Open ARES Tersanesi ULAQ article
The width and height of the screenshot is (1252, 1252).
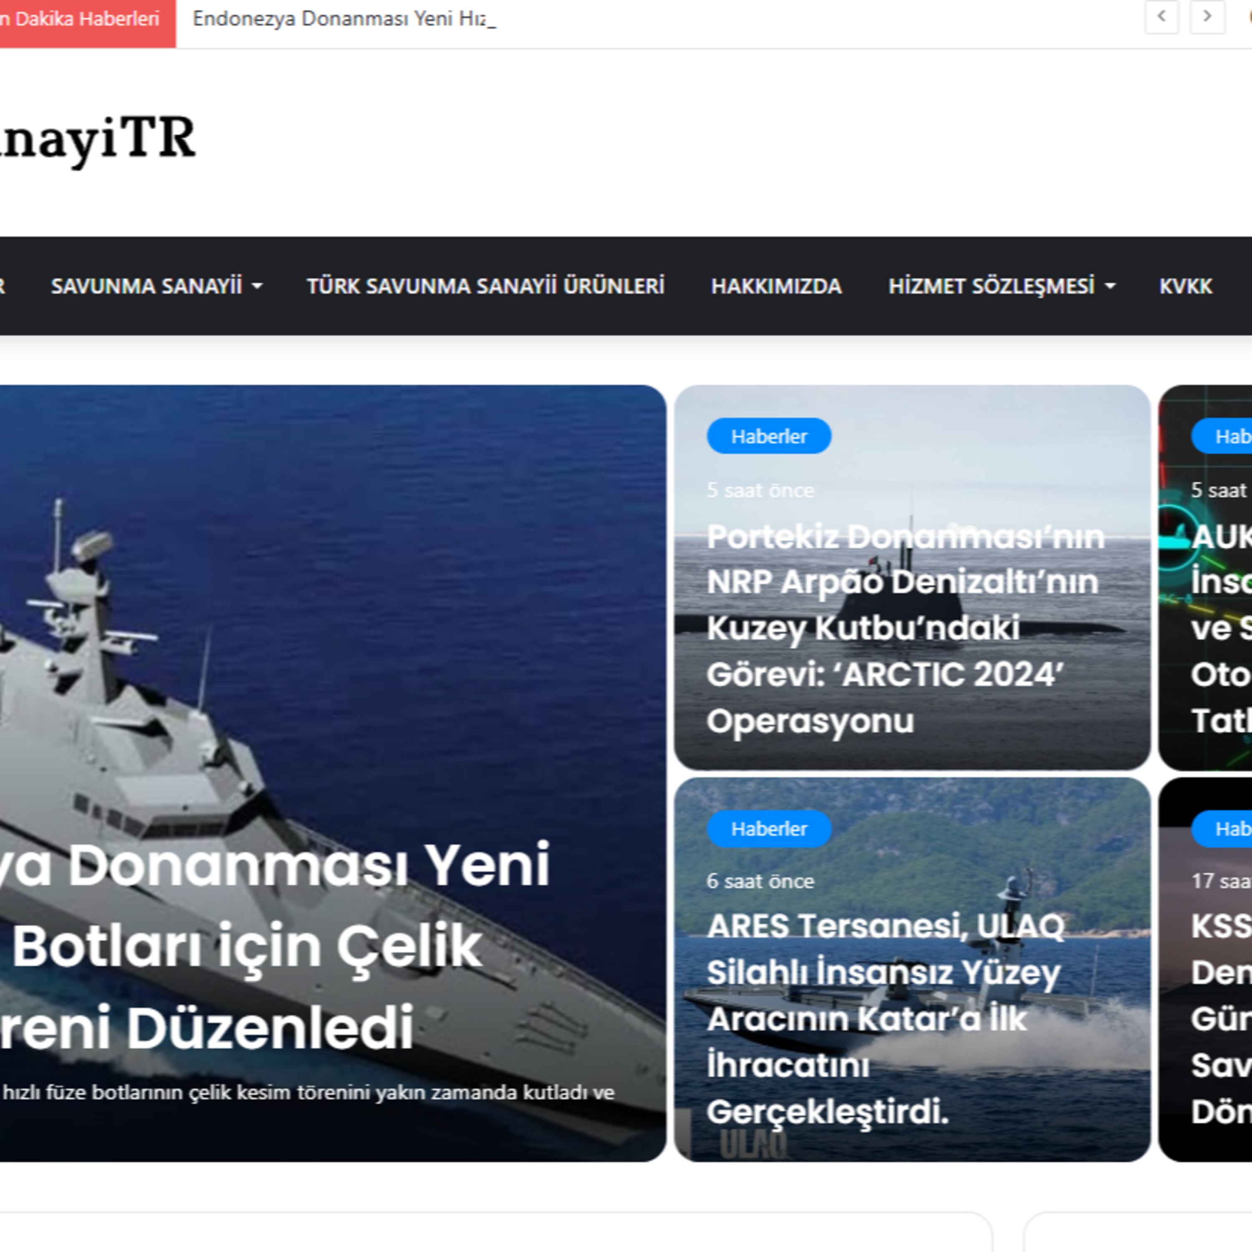(x=885, y=1019)
